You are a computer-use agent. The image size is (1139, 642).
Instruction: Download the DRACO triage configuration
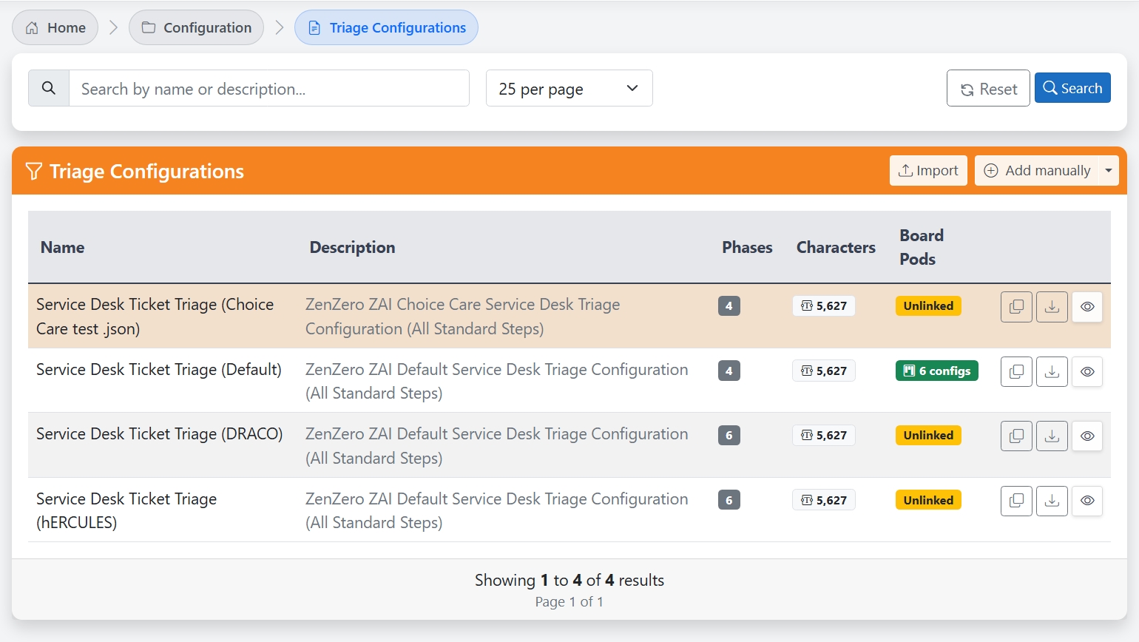[1052, 436]
